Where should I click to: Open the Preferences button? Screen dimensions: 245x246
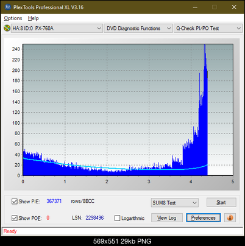click(x=204, y=218)
